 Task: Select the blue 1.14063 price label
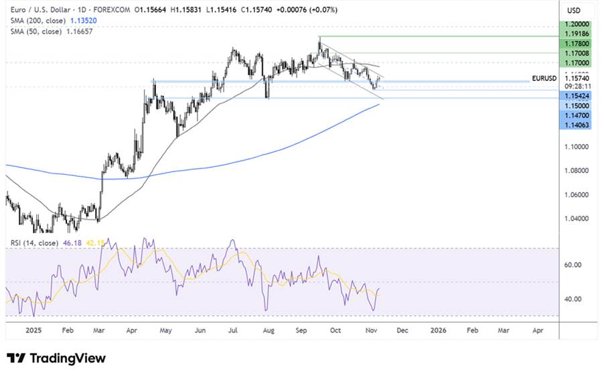point(578,125)
